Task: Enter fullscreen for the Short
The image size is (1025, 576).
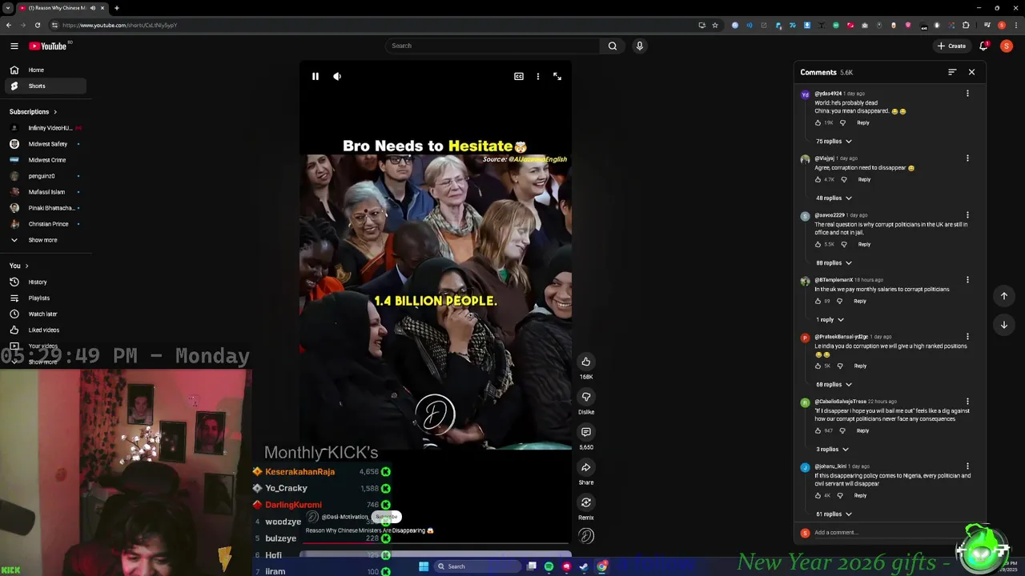Action: click(x=557, y=77)
